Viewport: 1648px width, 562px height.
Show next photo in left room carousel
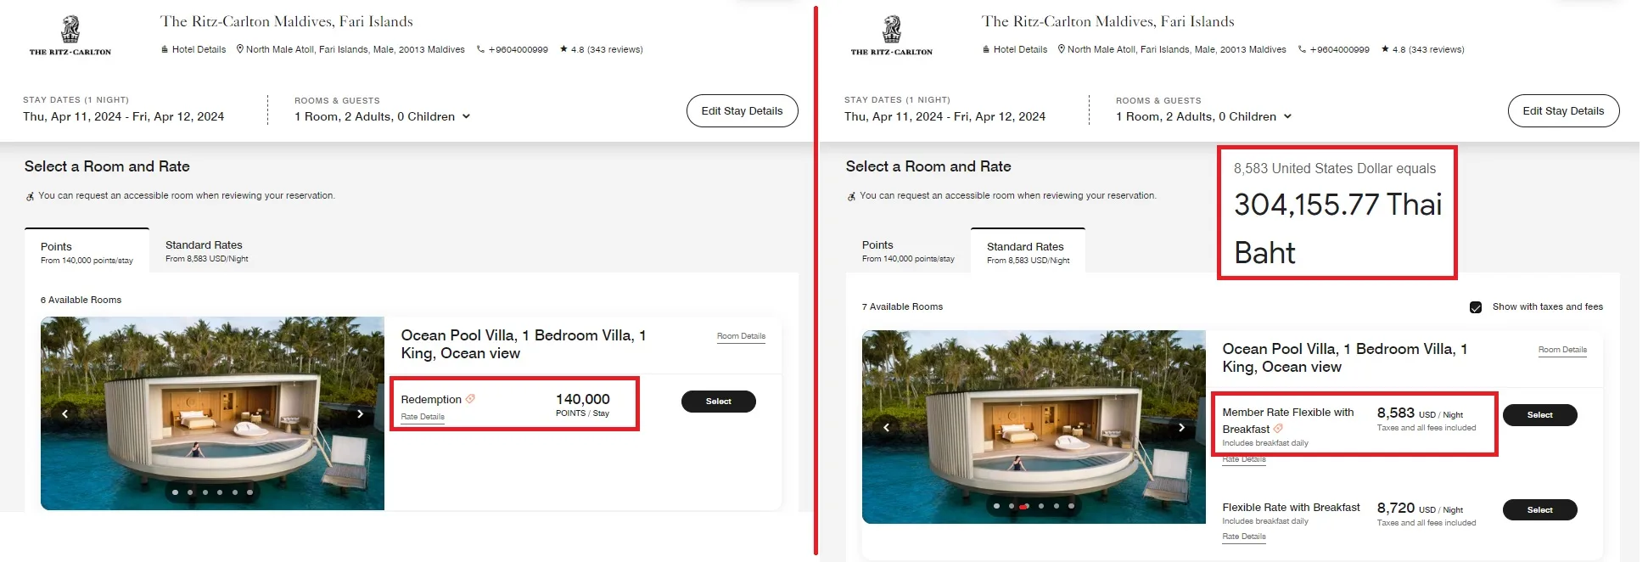click(x=360, y=413)
